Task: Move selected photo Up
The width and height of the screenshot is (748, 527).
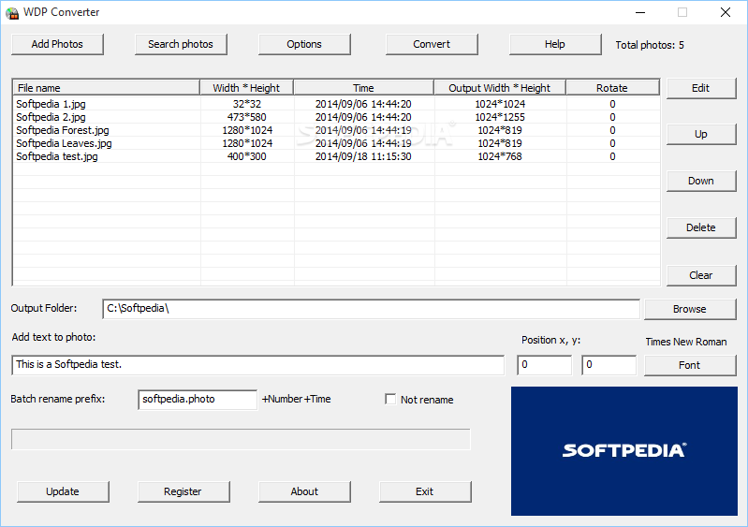Action: tap(701, 135)
